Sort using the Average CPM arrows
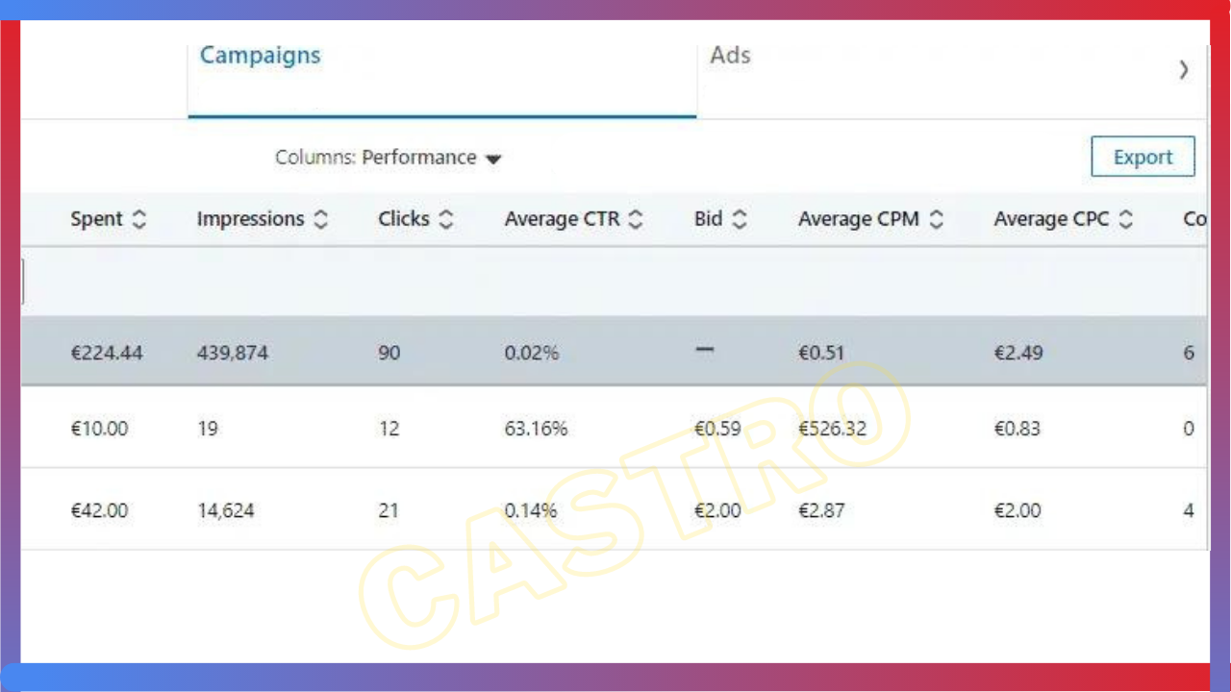The image size is (1231, 692). coord(936,220)
